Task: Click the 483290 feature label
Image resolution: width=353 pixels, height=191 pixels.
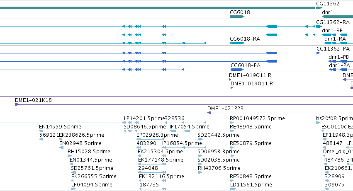Action: click(x=146, y=143)
